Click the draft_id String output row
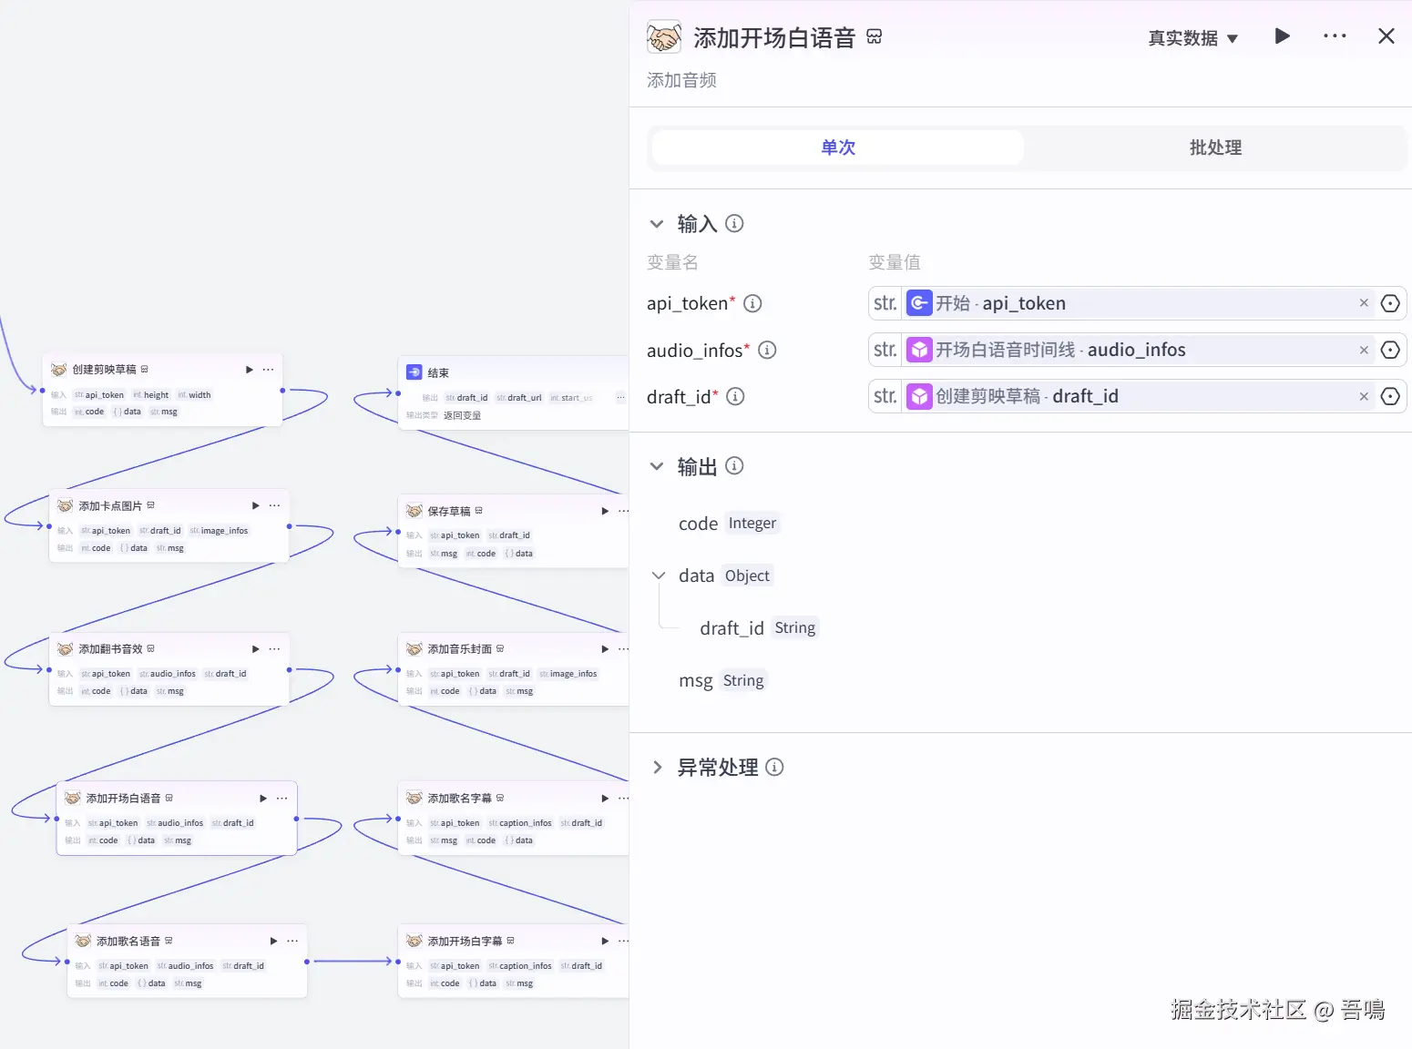Screen dimensions: 1412x1049 [x=758, y=628]
